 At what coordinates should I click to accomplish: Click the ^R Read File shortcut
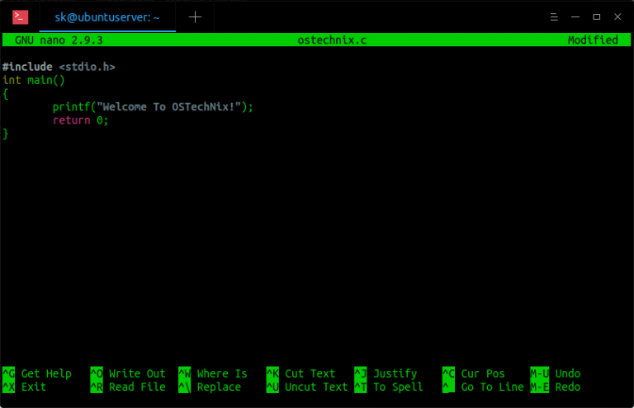tap(128, 387)
